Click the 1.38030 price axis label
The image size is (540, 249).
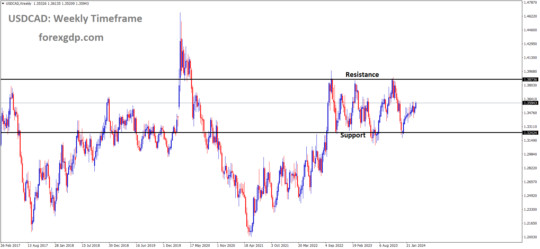coord(530,85)
